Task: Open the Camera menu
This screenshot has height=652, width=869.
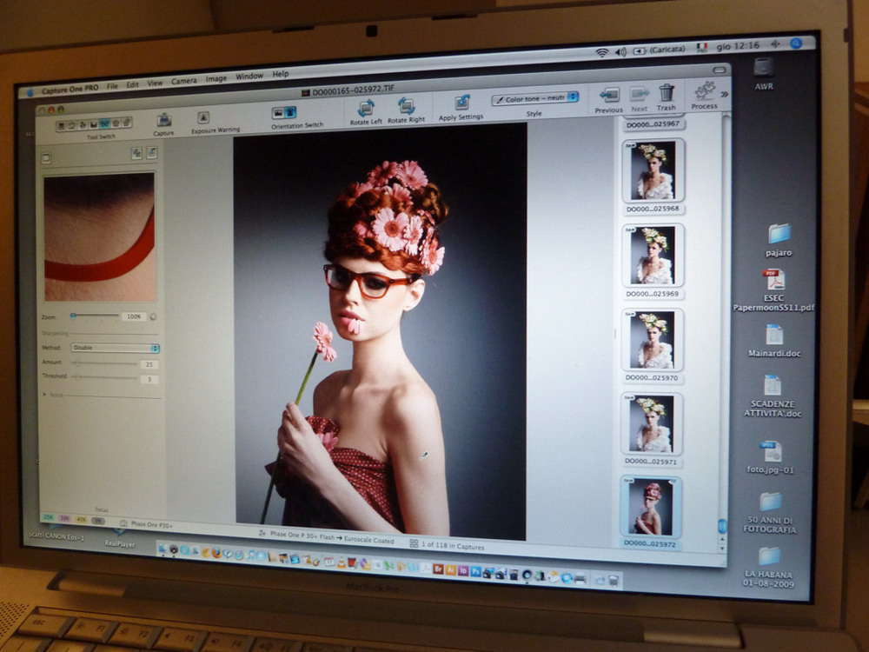Action: point(183,81)
